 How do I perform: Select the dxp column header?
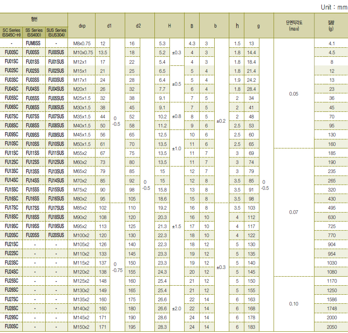pyautogui.click(x=82, y=26)
